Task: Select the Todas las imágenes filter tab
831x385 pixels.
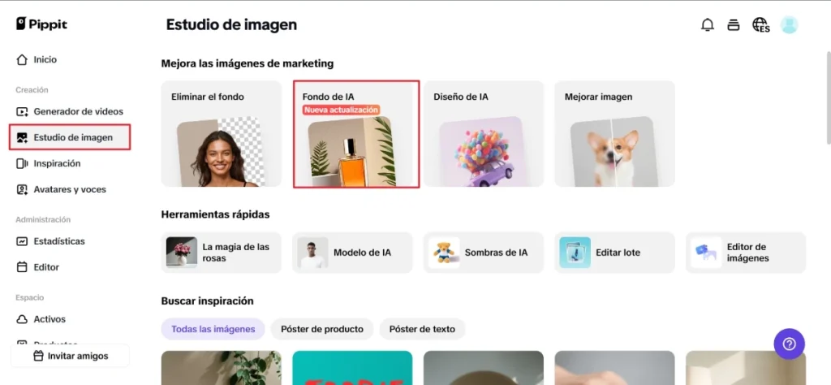Action: coord(213,329)
